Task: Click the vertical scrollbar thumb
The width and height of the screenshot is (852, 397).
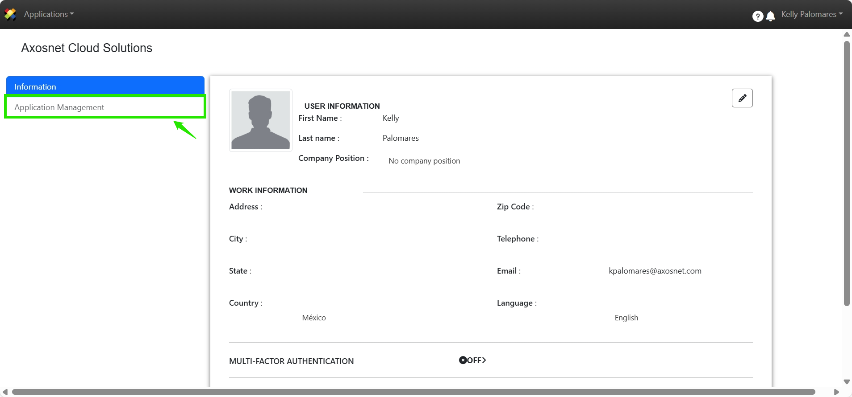Action: pos(846,174)
